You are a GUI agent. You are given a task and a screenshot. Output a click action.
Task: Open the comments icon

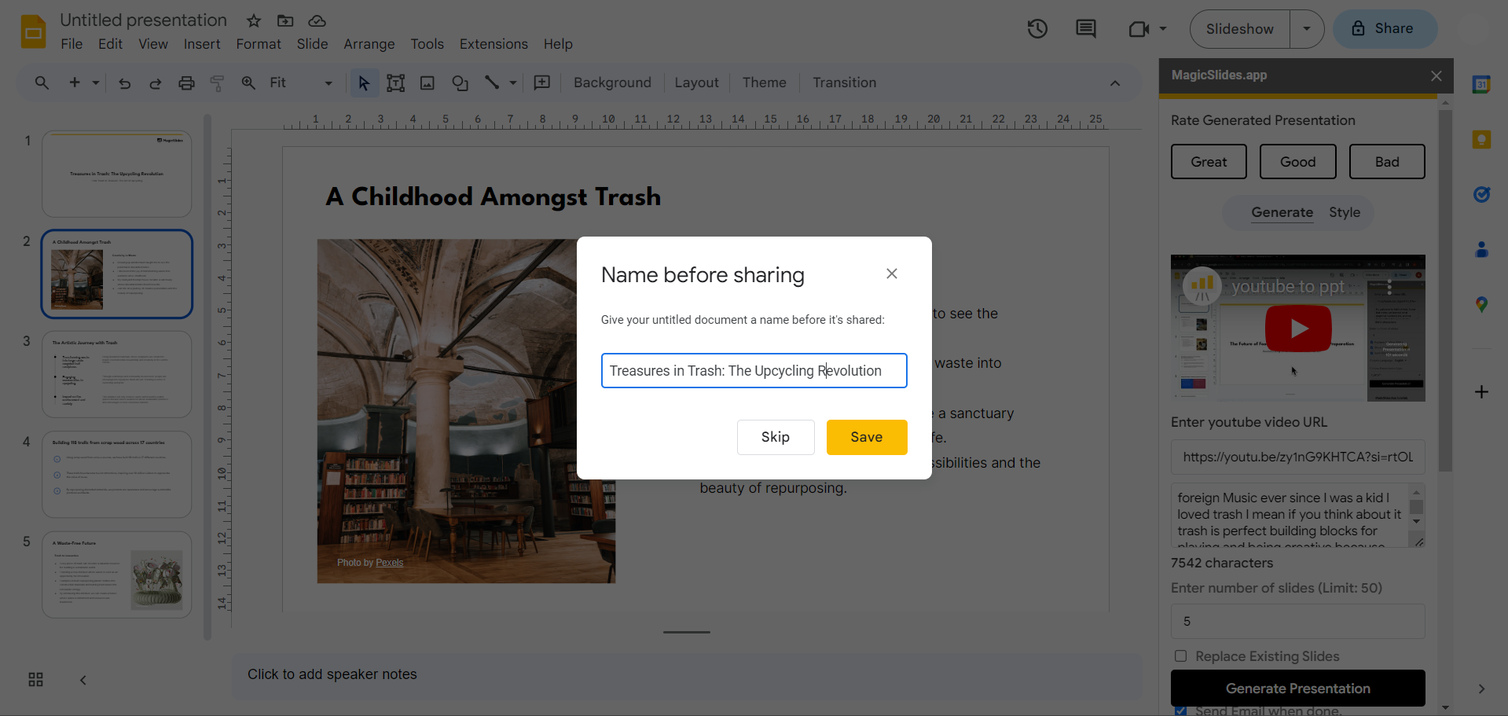click(x=1085, y=29)
